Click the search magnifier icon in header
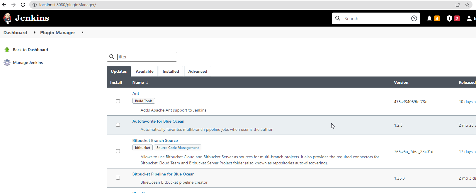476x193 pixels. (338, 18)
